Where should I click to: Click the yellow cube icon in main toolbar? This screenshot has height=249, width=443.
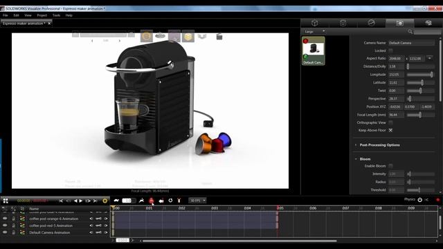pyautogui.click(x=188, y=36)
